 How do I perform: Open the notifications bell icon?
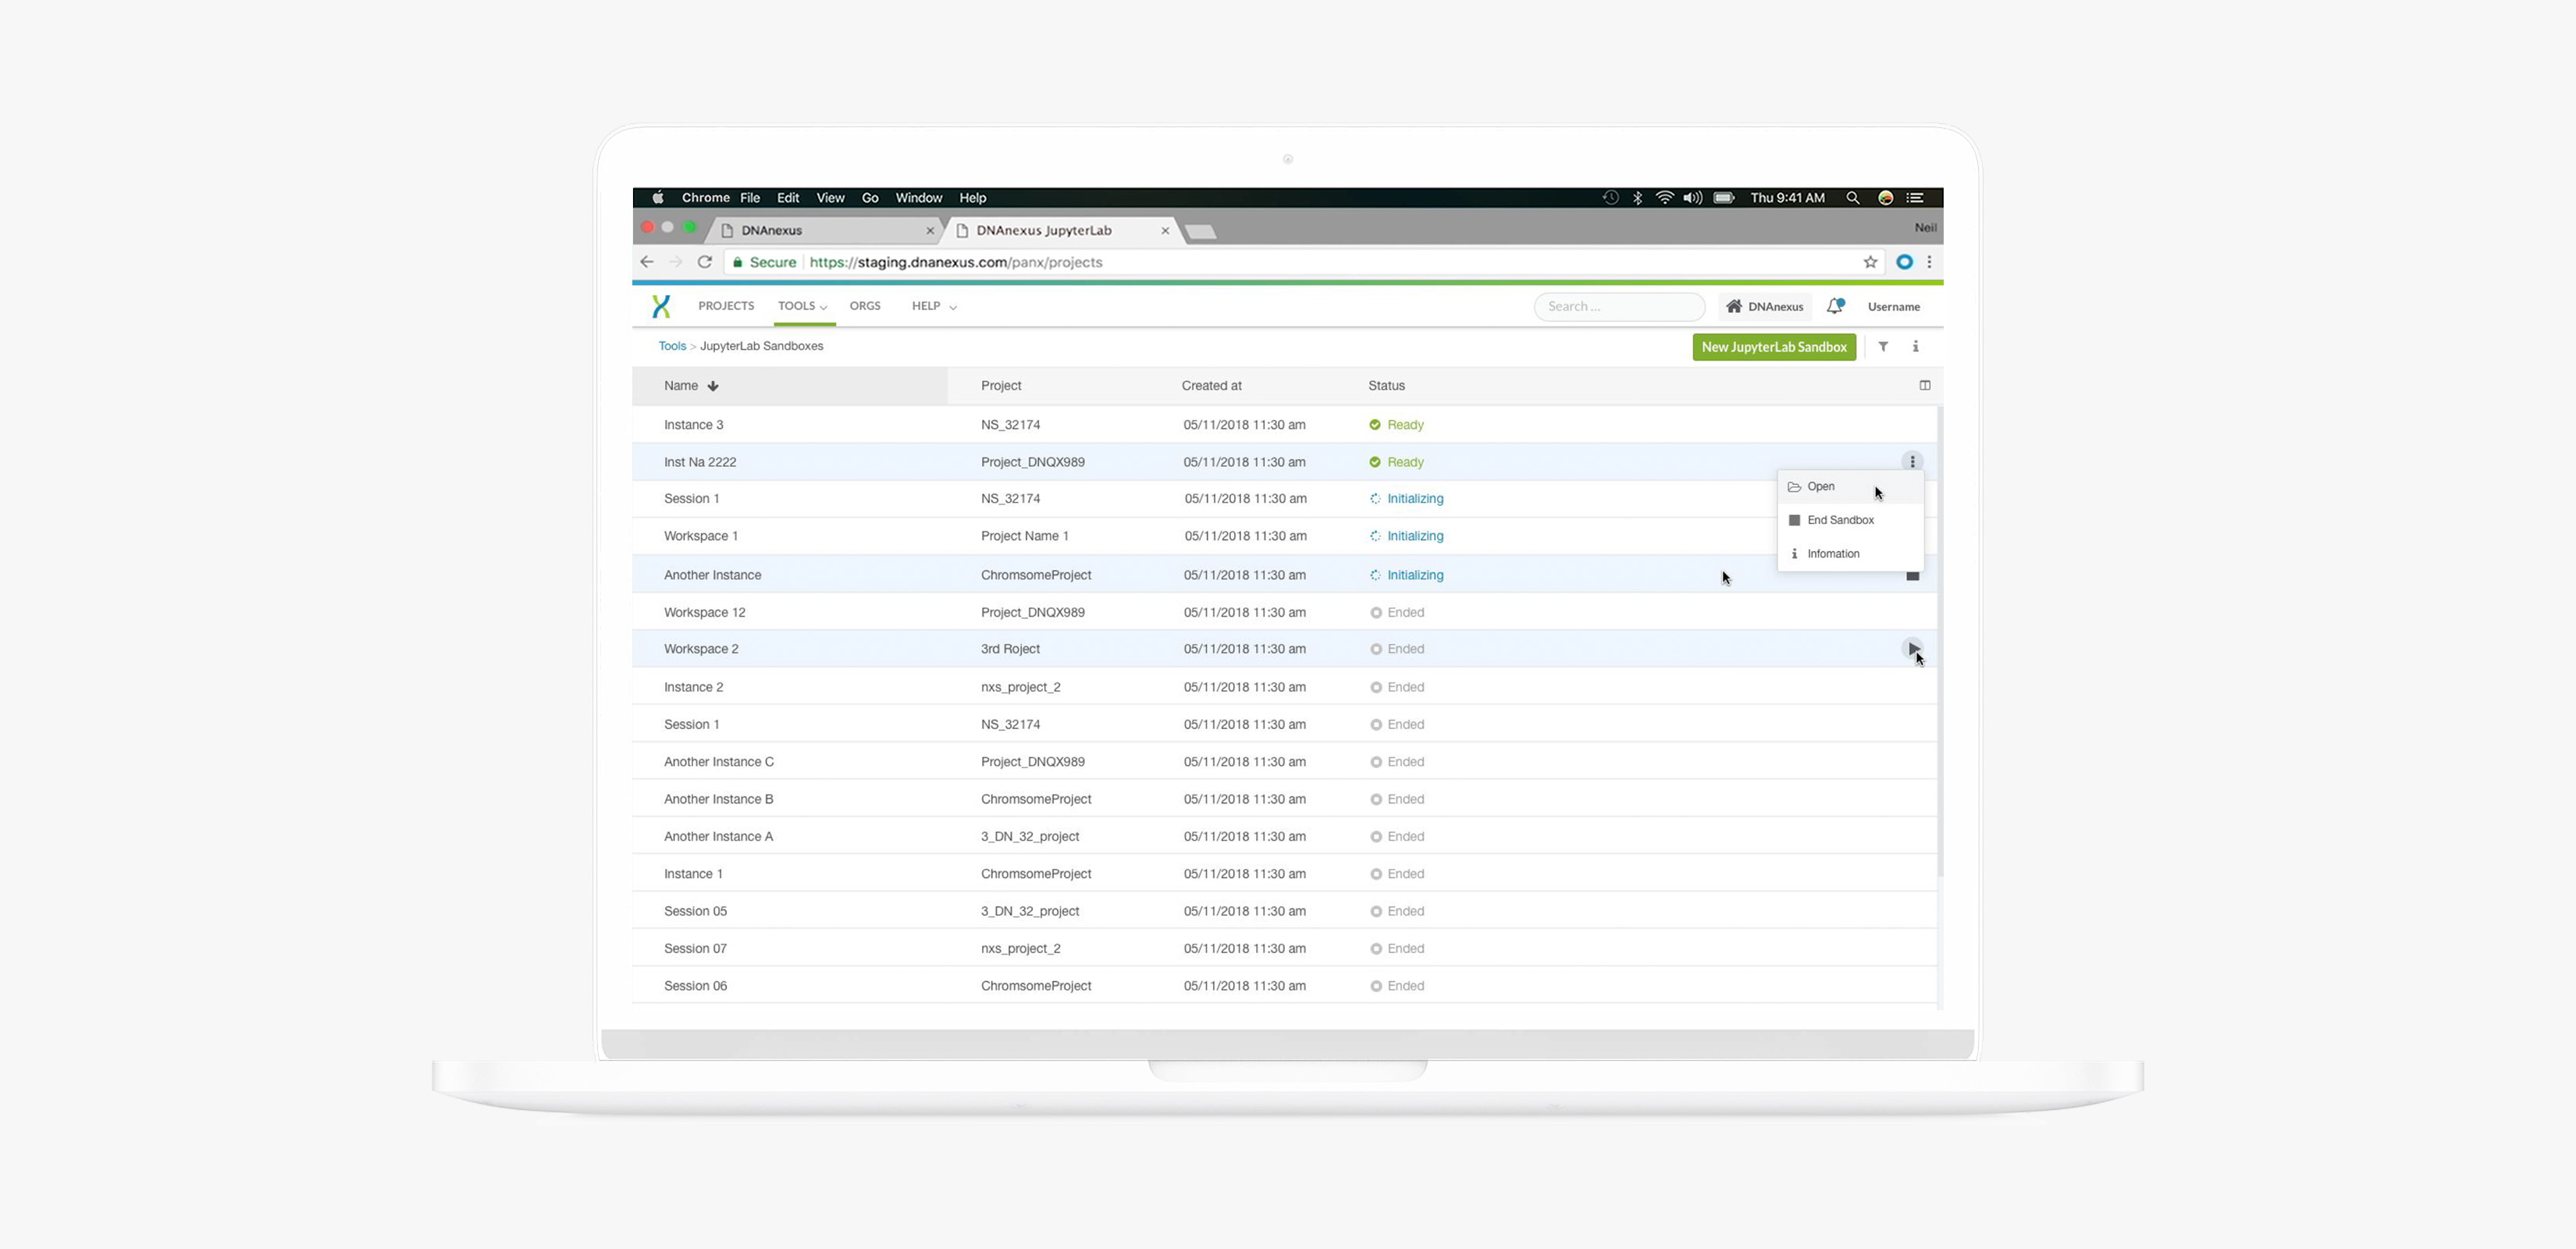coord(1834,307)
